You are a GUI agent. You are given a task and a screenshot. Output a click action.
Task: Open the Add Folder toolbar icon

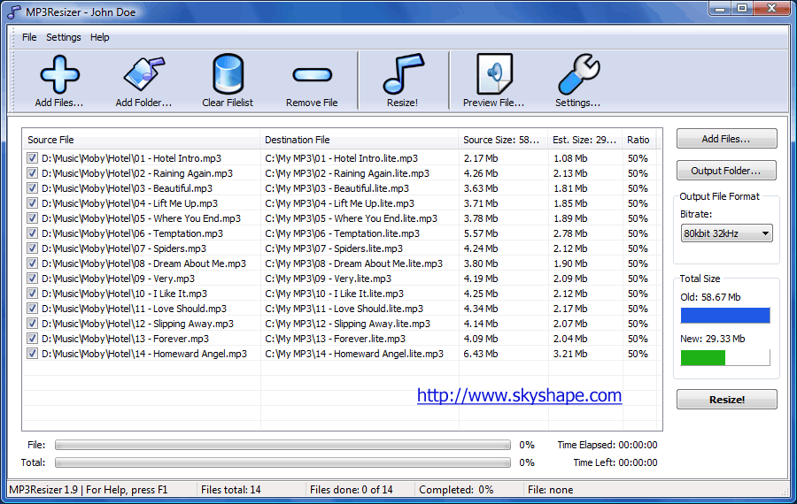144,74
